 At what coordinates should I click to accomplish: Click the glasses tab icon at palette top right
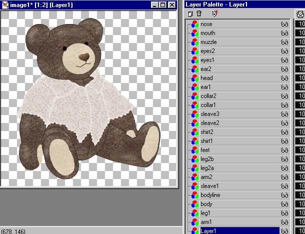coord(300,14)
